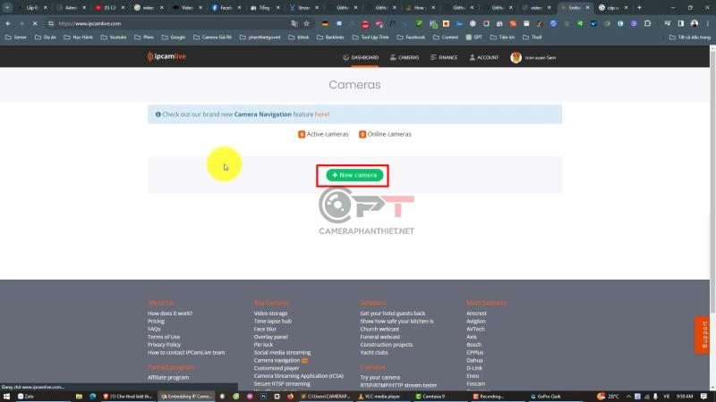
Task: Open the Amcrest partner link
Action: (479, 314)
